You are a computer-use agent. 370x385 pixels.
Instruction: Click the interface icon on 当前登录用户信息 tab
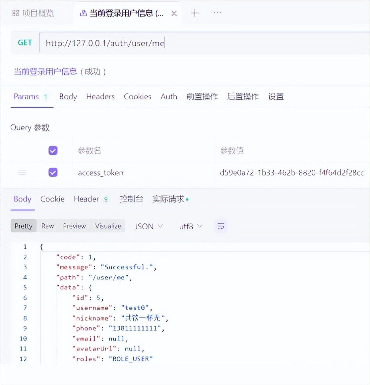coord(84,13)
